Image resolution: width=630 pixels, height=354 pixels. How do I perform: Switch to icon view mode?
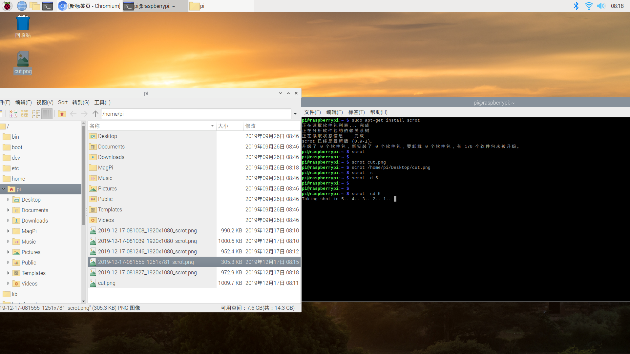pos(25,114)
